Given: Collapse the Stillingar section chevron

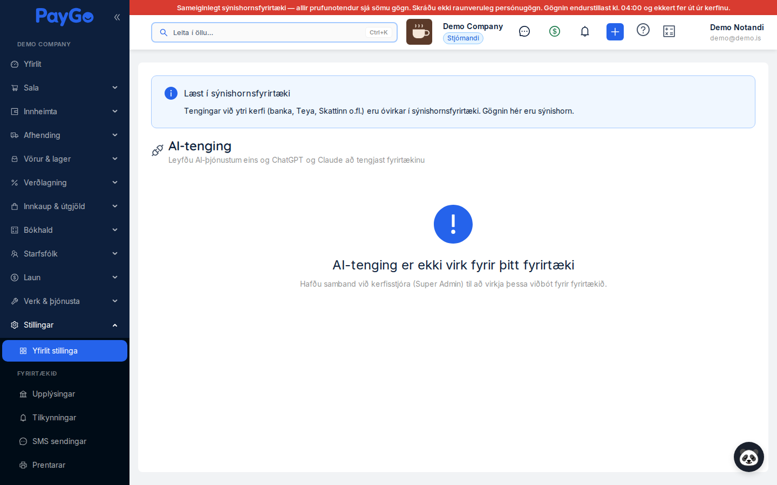Looking at the screenshot, I should (115, 325).
